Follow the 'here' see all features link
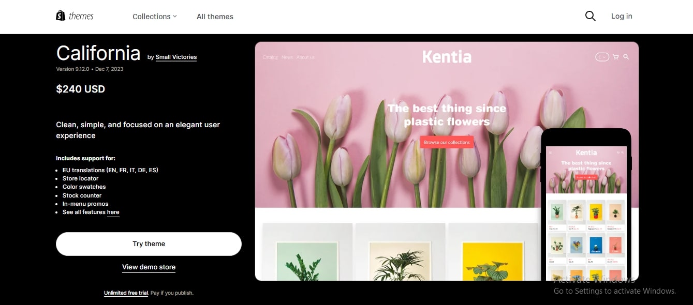This screenshot has height=305, width=693. pyautogui.click(x=113, y=212)
